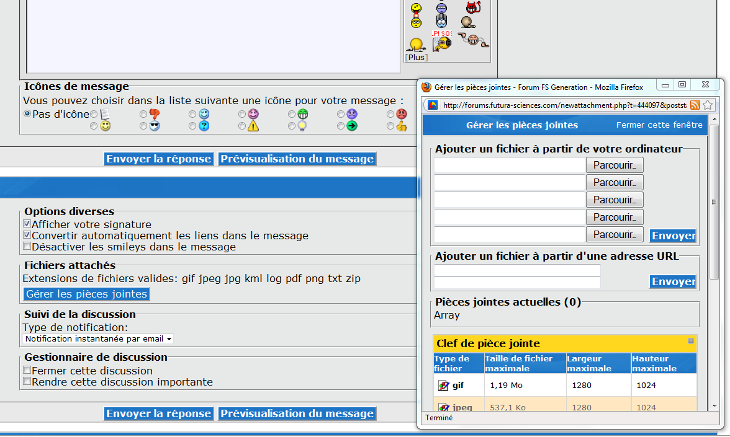Bookmark page with the star icon
The width and height of the screenshot is (730, 437).
click(708, 105)
